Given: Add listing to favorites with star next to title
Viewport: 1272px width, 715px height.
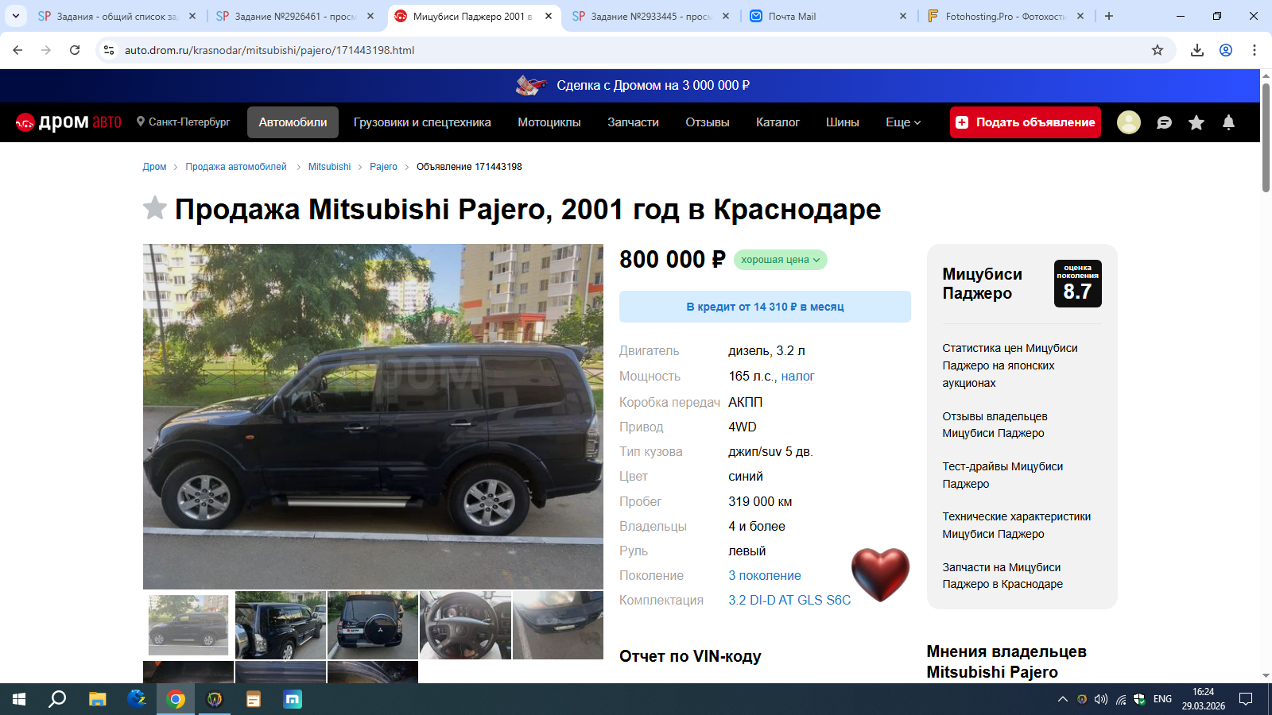Looking at the screenshot, I should point(155,208).
